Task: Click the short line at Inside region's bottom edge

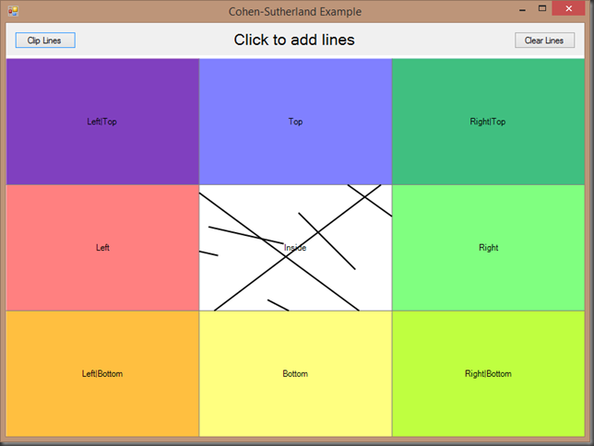Action: click(278, 305)
